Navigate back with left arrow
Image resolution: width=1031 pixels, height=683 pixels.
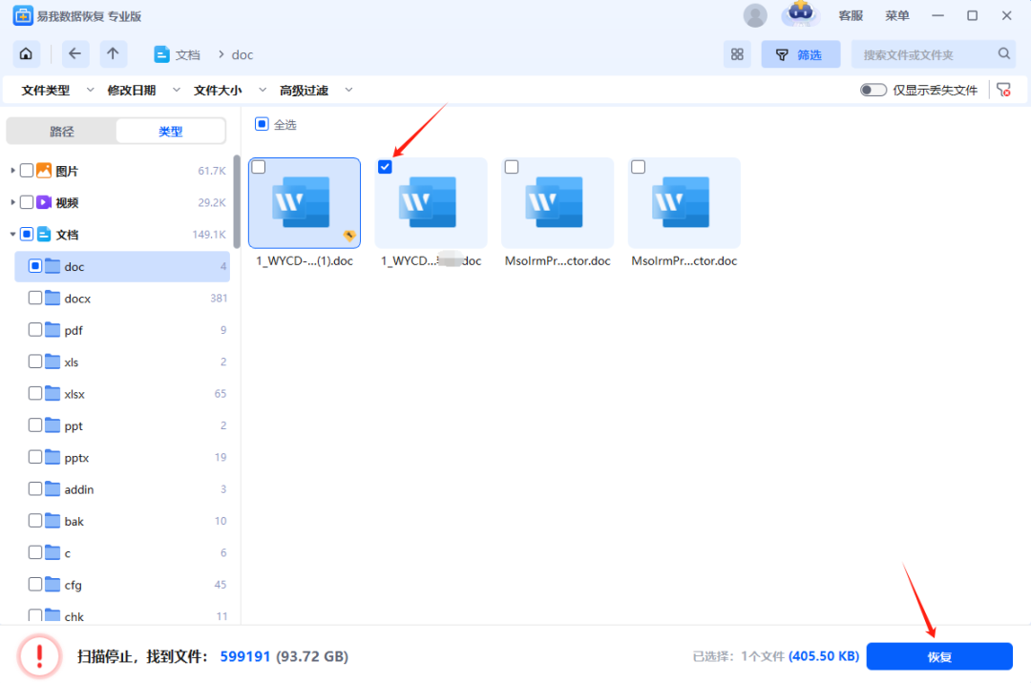(x=75, y=53)
